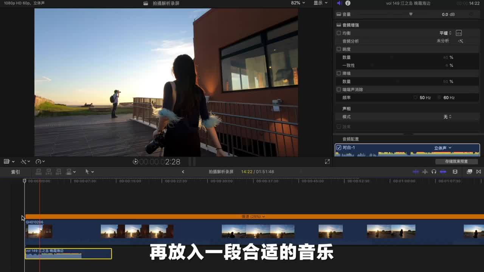
Task: Click the 存储效果预置 button
Action: click(456, 162)
